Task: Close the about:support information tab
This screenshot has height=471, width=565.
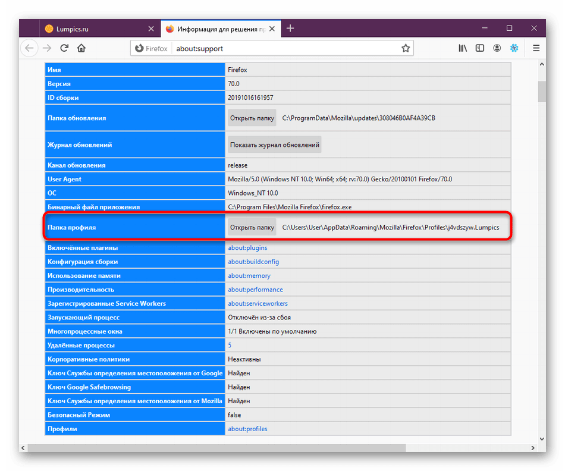Action: coord(271,29)
